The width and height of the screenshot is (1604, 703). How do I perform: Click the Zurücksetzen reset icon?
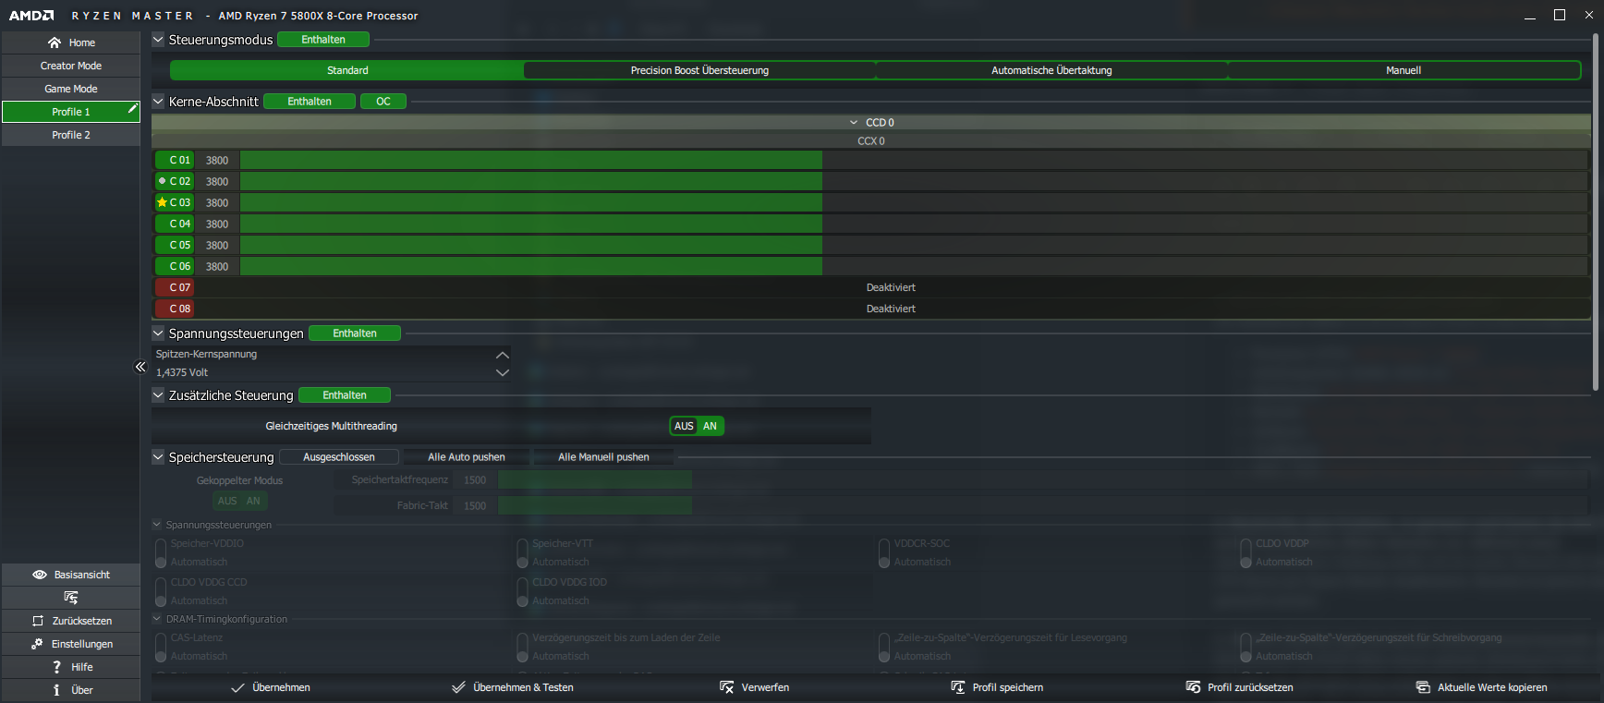(x=38, y=621)
